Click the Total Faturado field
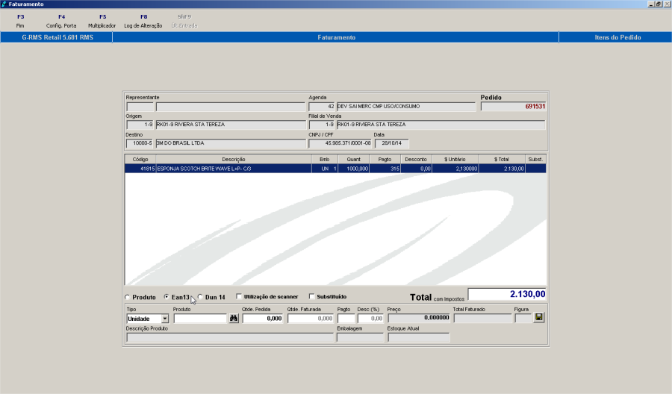The width and height of the screenshot is (672, 394). (482, 318)
